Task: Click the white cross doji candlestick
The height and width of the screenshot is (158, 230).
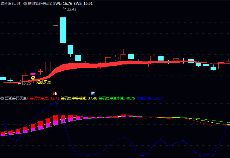Action: (183, 60)
